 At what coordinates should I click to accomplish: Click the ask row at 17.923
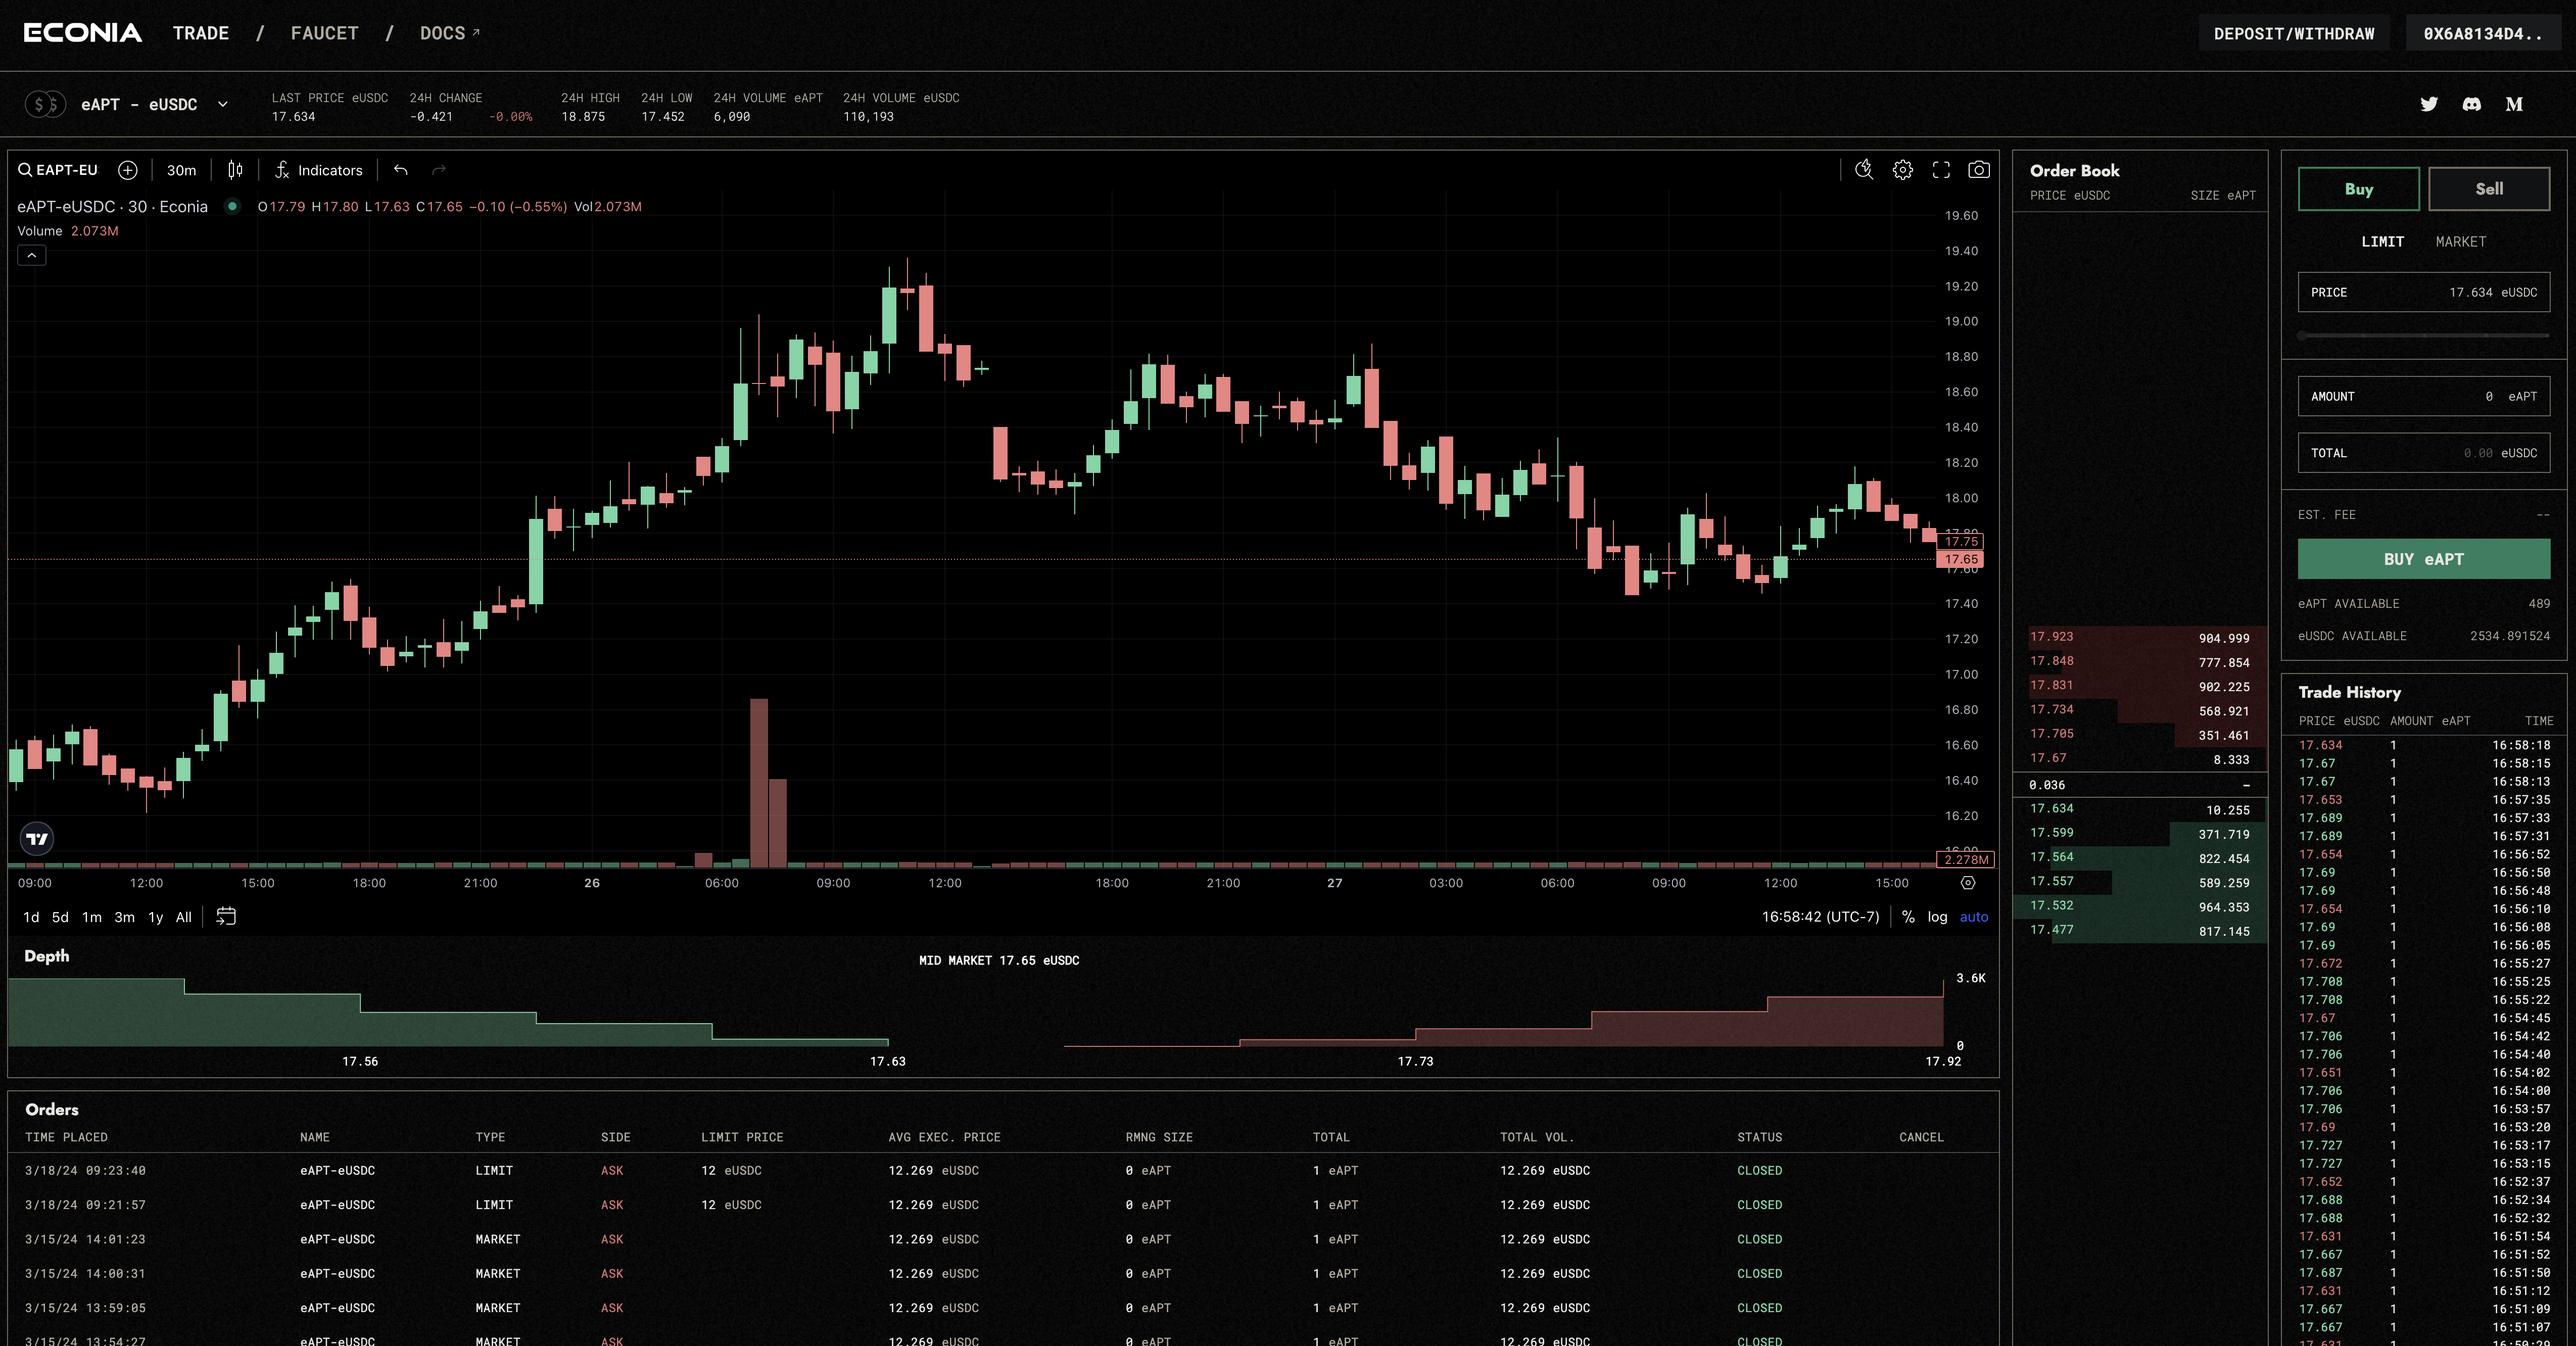(x=2140, y=637)
